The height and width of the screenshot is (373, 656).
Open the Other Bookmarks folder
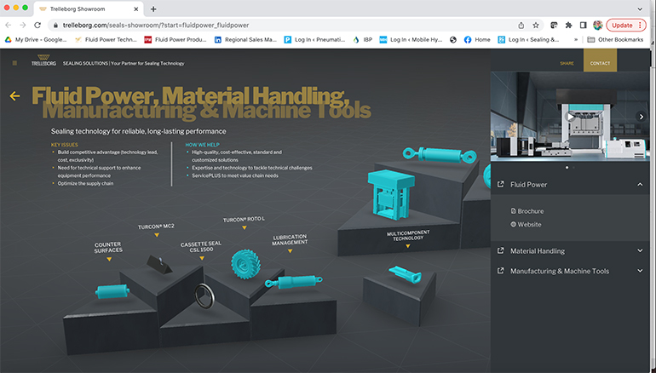tap(615, 40)
